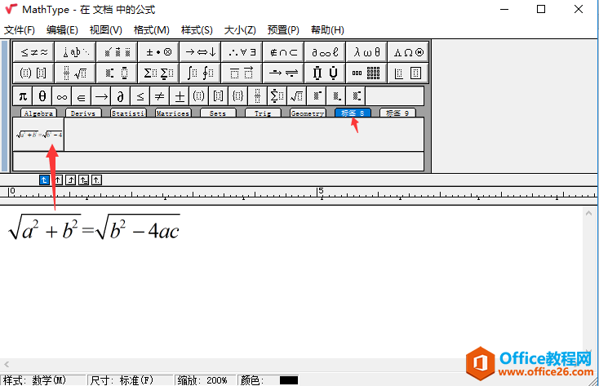Switch to the Statistics tab
Viewport: 599px width, 386px height.
tap(128, 113)
